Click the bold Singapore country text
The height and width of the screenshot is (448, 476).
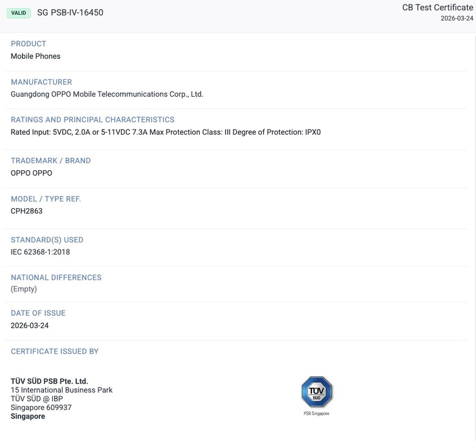click(28, 416)
